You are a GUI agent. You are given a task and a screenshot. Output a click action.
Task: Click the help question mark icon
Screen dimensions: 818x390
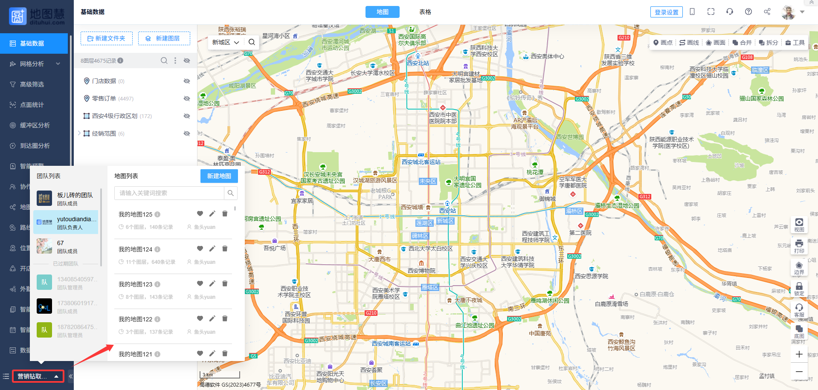pyautogui.click(x=748, y=12)
